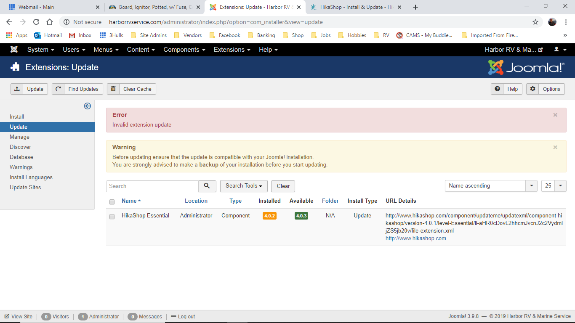Open the Options settings button

click(546, 89)
